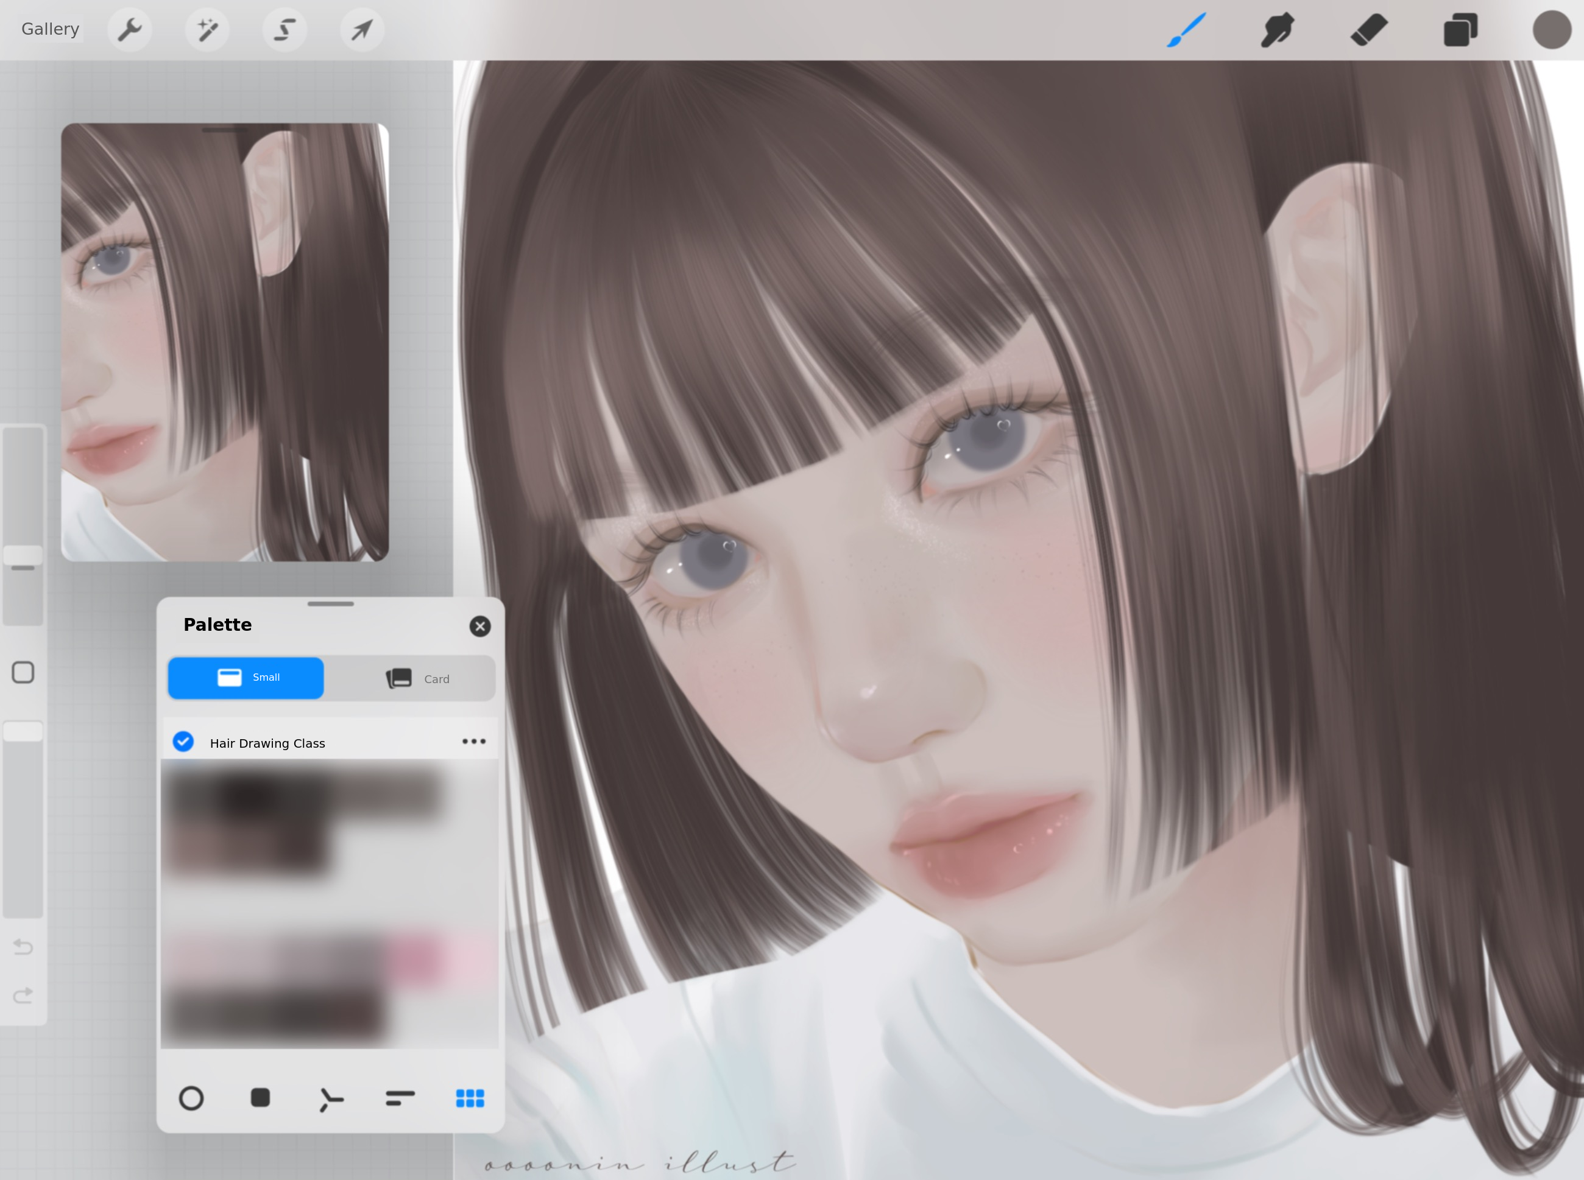The height and width of the screenshot is (1180, 1584).
Task: Open Hair Drawing Class palette options menu
Action: [x=473, y=742]
